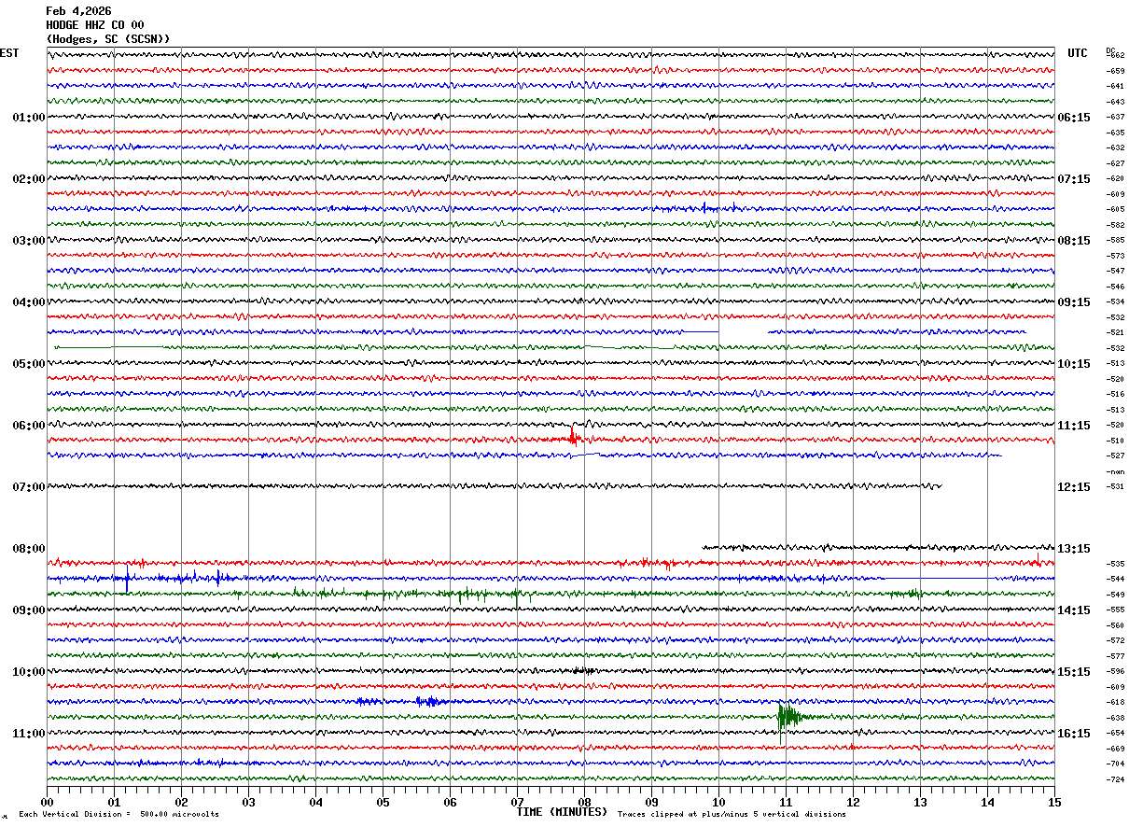This screenshot has height=827, width=1129.
Task: Click the 16:15 UTC time label
Action: (1073, 734)
